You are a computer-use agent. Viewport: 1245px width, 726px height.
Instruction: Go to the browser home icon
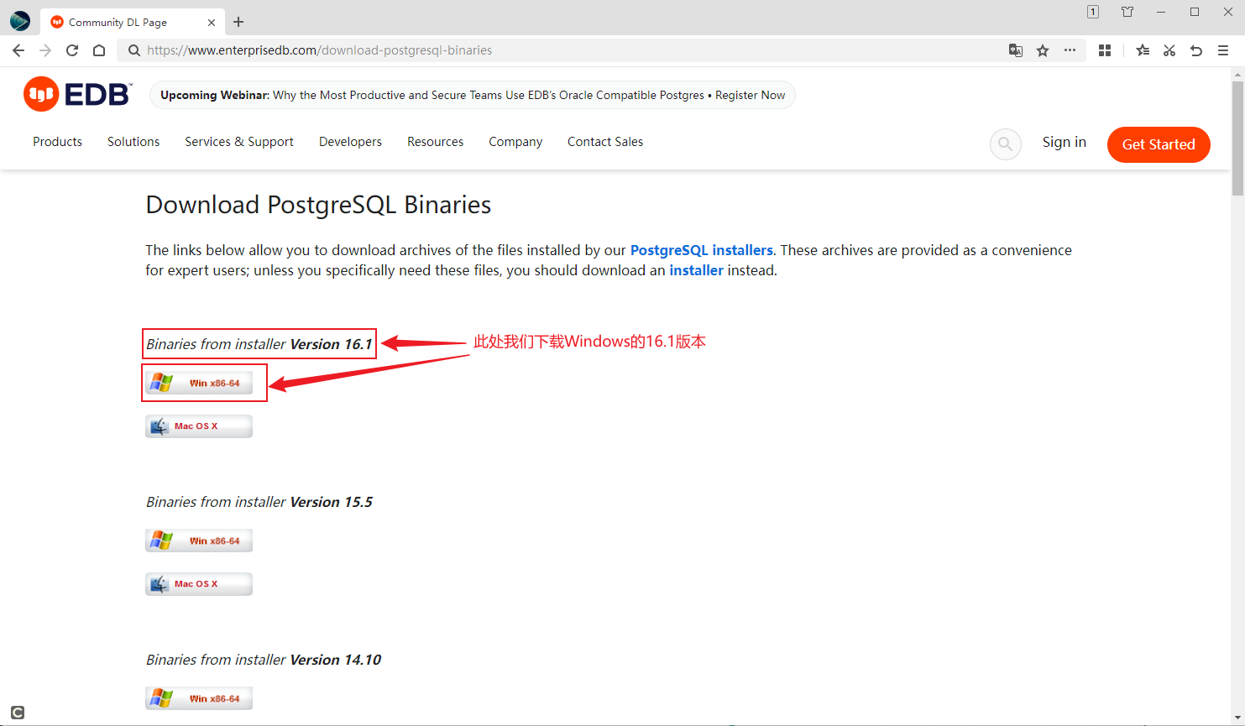click(99, 50)
